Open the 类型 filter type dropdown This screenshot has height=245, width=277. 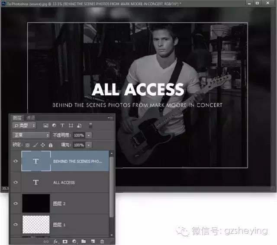(24, 126)
